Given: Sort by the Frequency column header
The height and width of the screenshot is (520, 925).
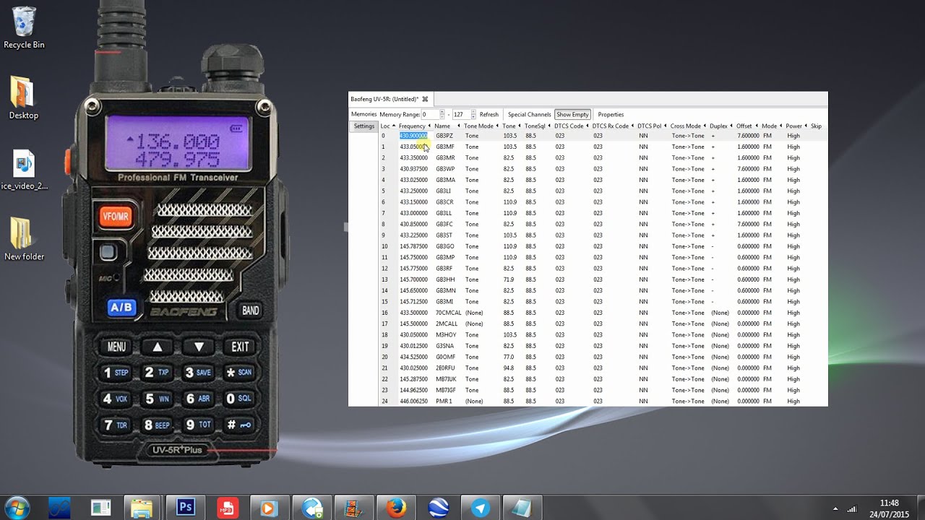Looking at the screenshot, I should click(415, 126).
